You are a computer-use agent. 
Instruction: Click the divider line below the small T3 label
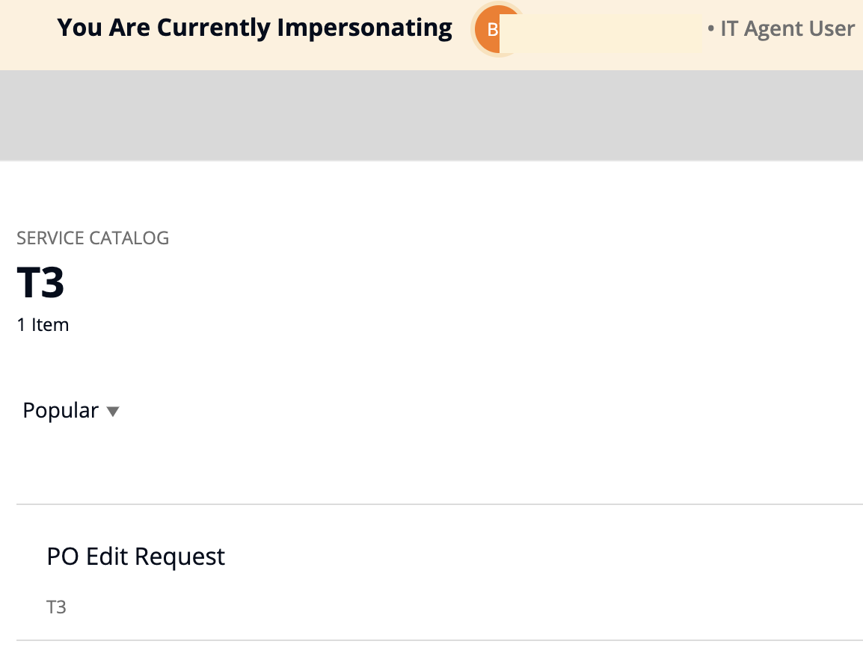(439, 640)
